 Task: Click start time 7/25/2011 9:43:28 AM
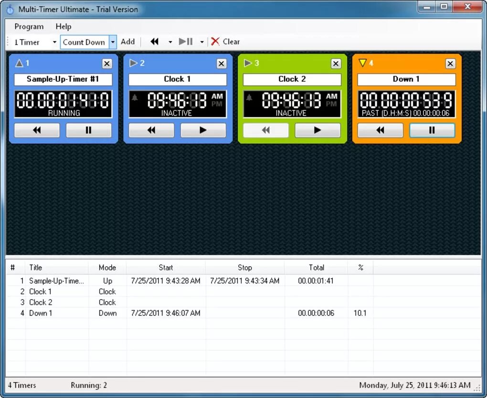[x=166, y=281]
